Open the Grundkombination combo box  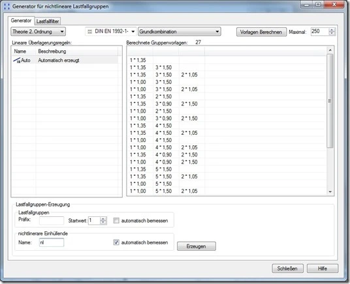click(180, 32)
